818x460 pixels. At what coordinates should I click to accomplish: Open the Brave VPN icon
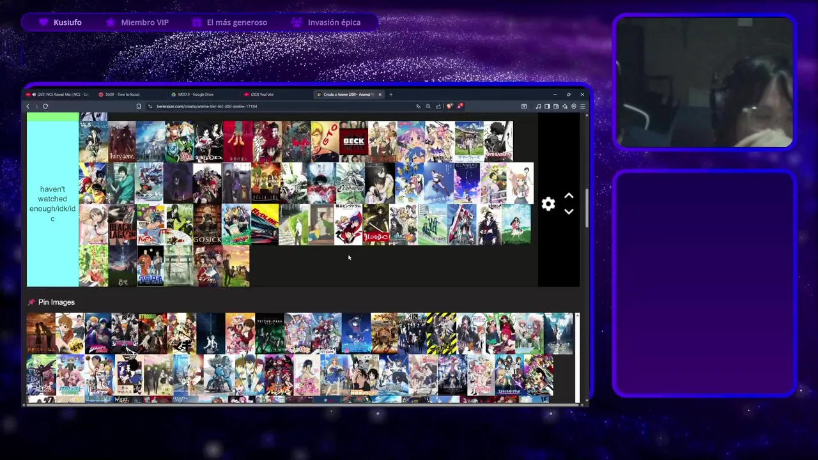[x=574, y=106]
